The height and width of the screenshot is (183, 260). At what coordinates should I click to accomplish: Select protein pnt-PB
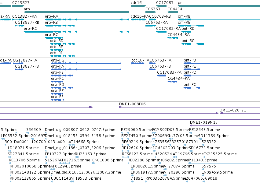(190, 60)
